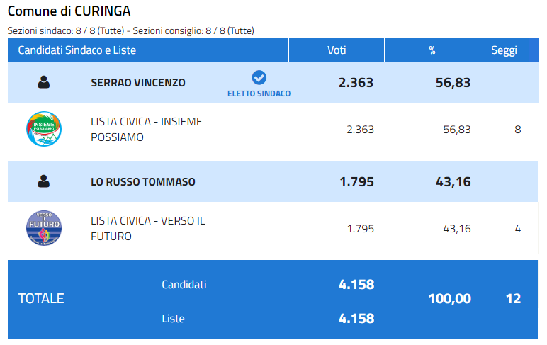Image resolution: width=547 pixels, height=345 pixels.
Task: Click the person icon beside Serrao Vincenzo
Action: pyautogui.click(x=44, y=82)
